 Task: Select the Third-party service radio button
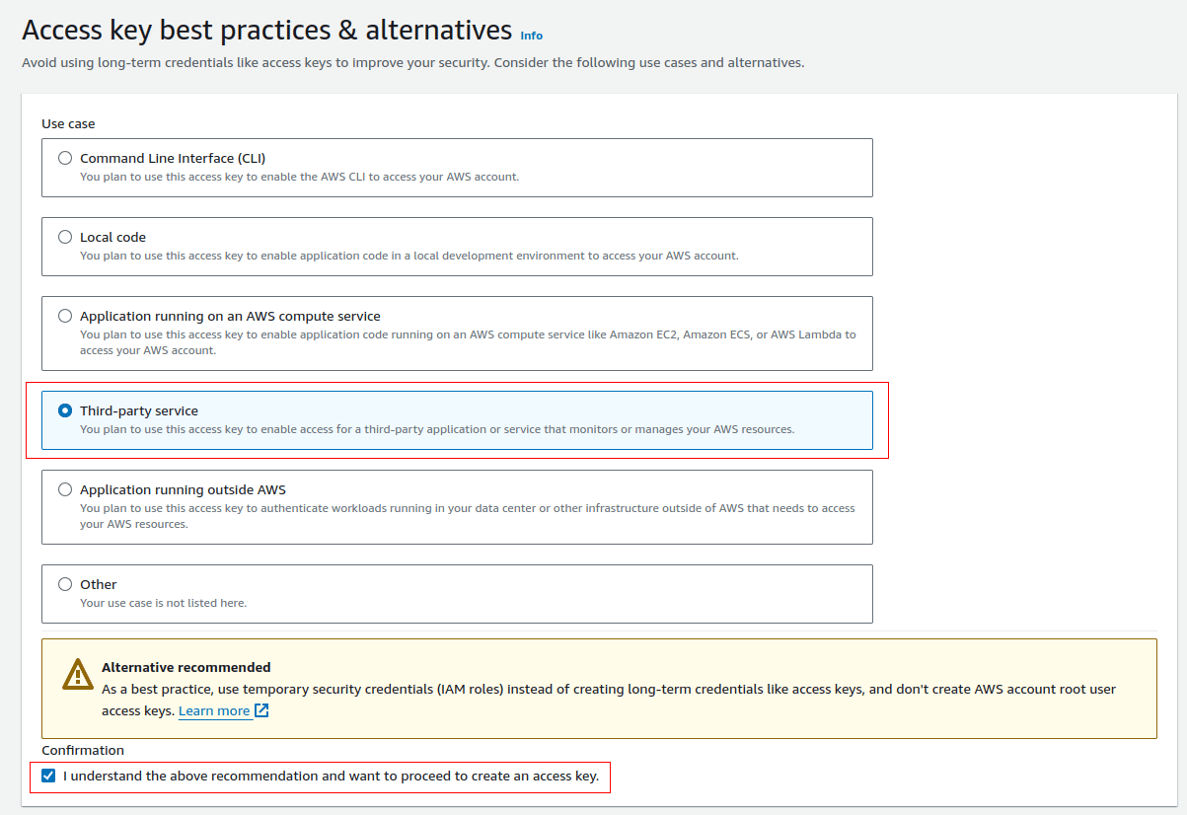click(x=65, y=410)
